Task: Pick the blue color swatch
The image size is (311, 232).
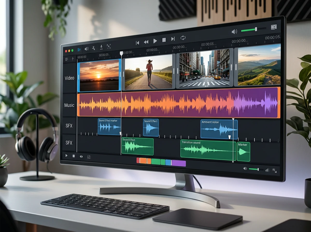Action: click(168, 163)
